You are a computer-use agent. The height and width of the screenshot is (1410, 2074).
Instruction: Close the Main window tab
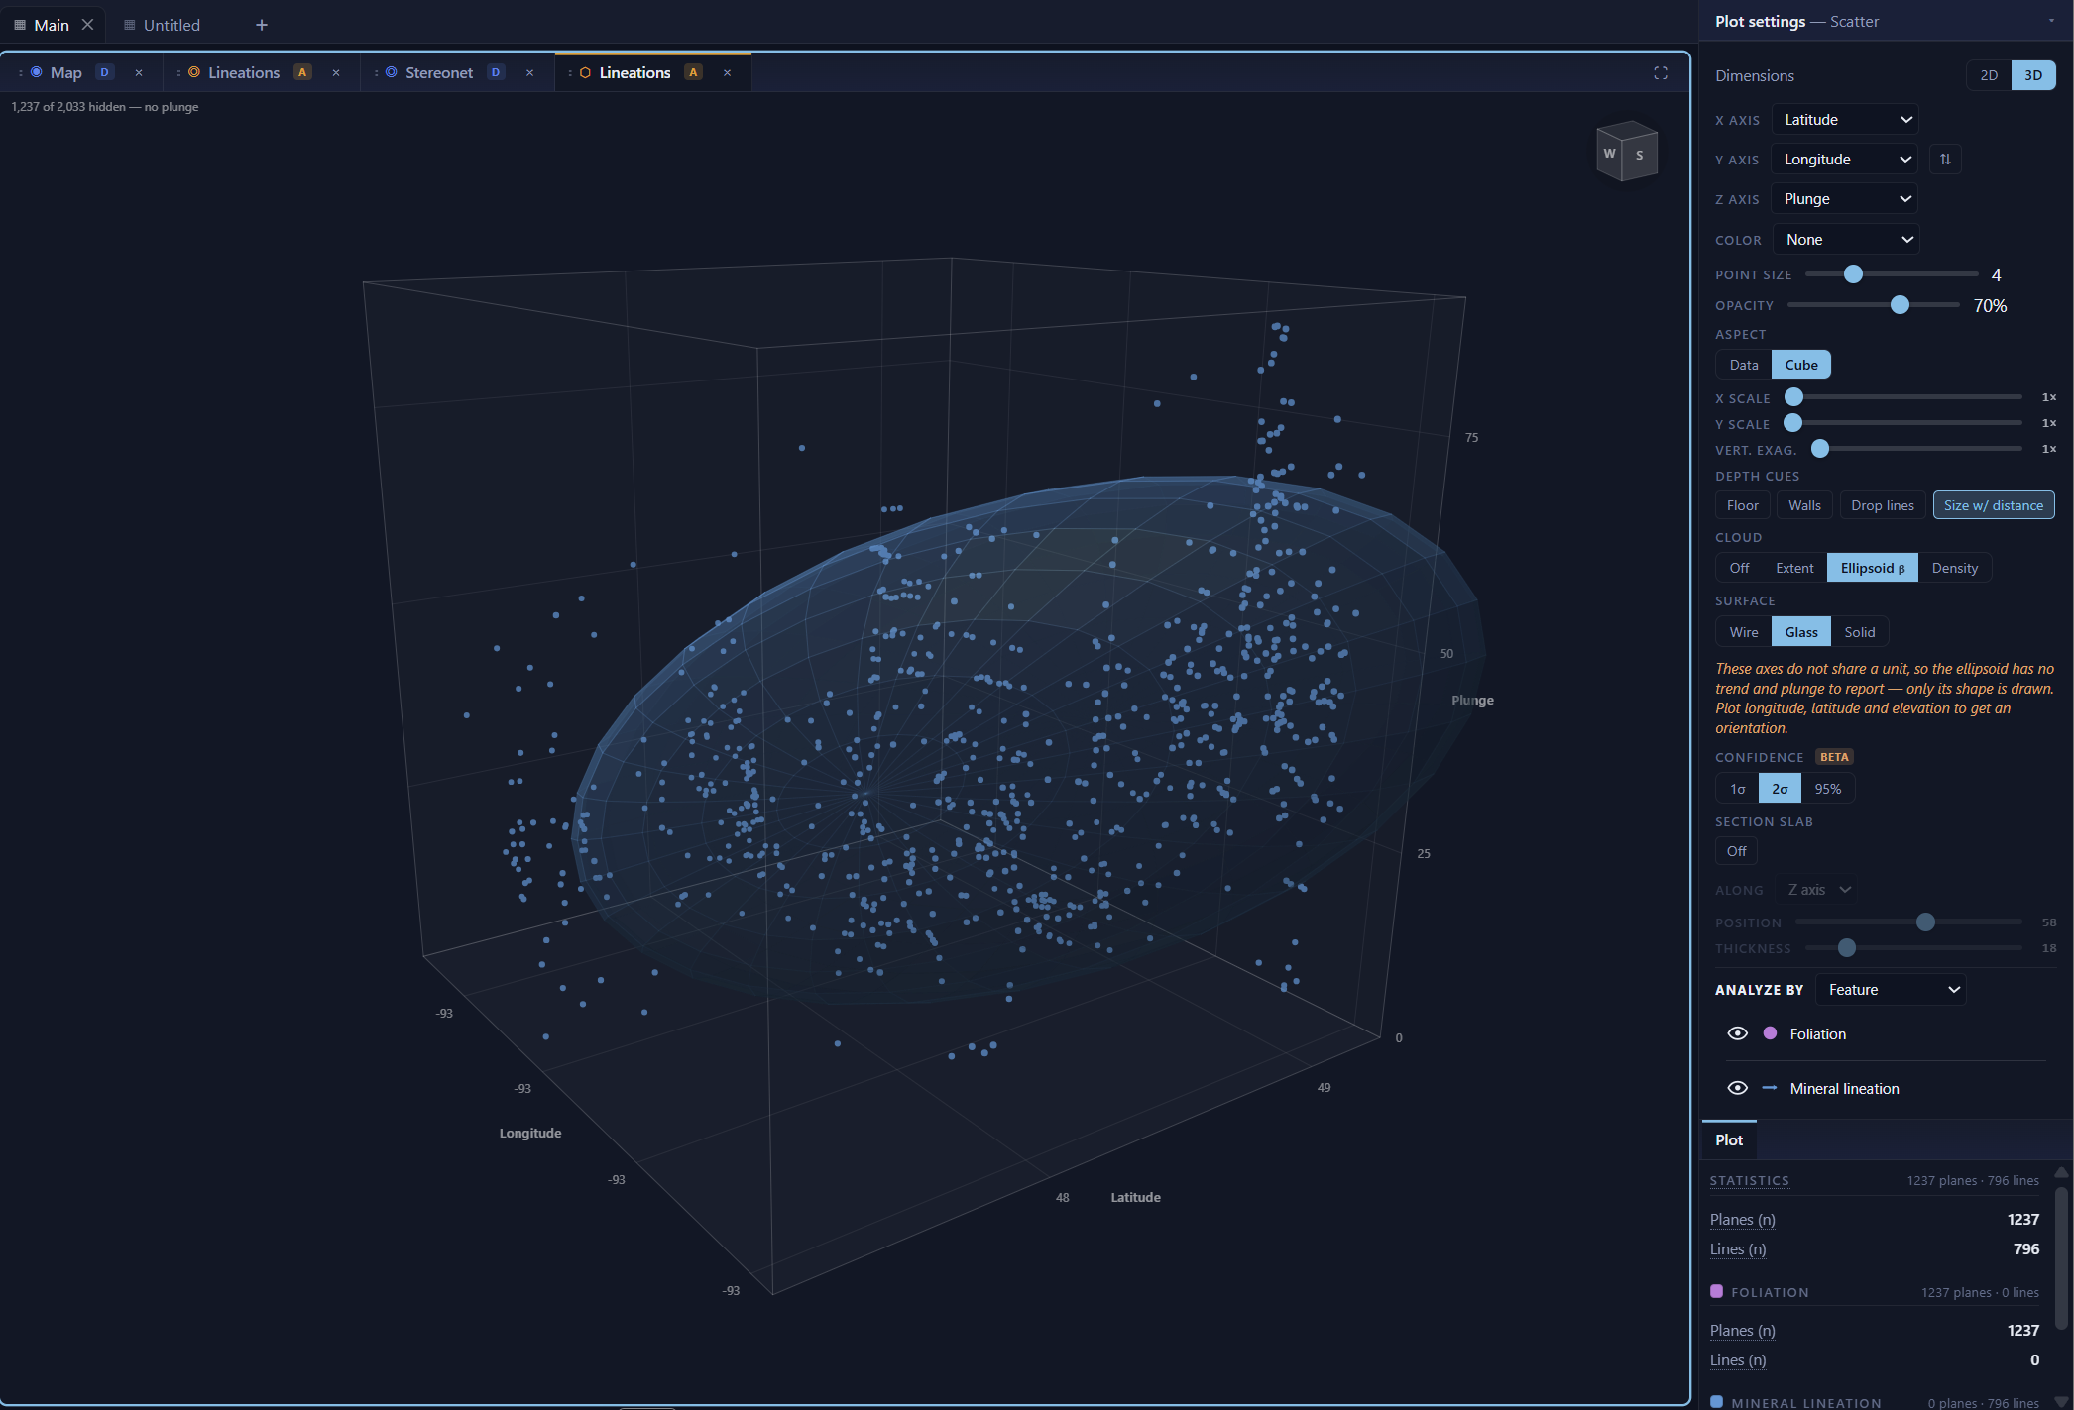coord(88,25)
